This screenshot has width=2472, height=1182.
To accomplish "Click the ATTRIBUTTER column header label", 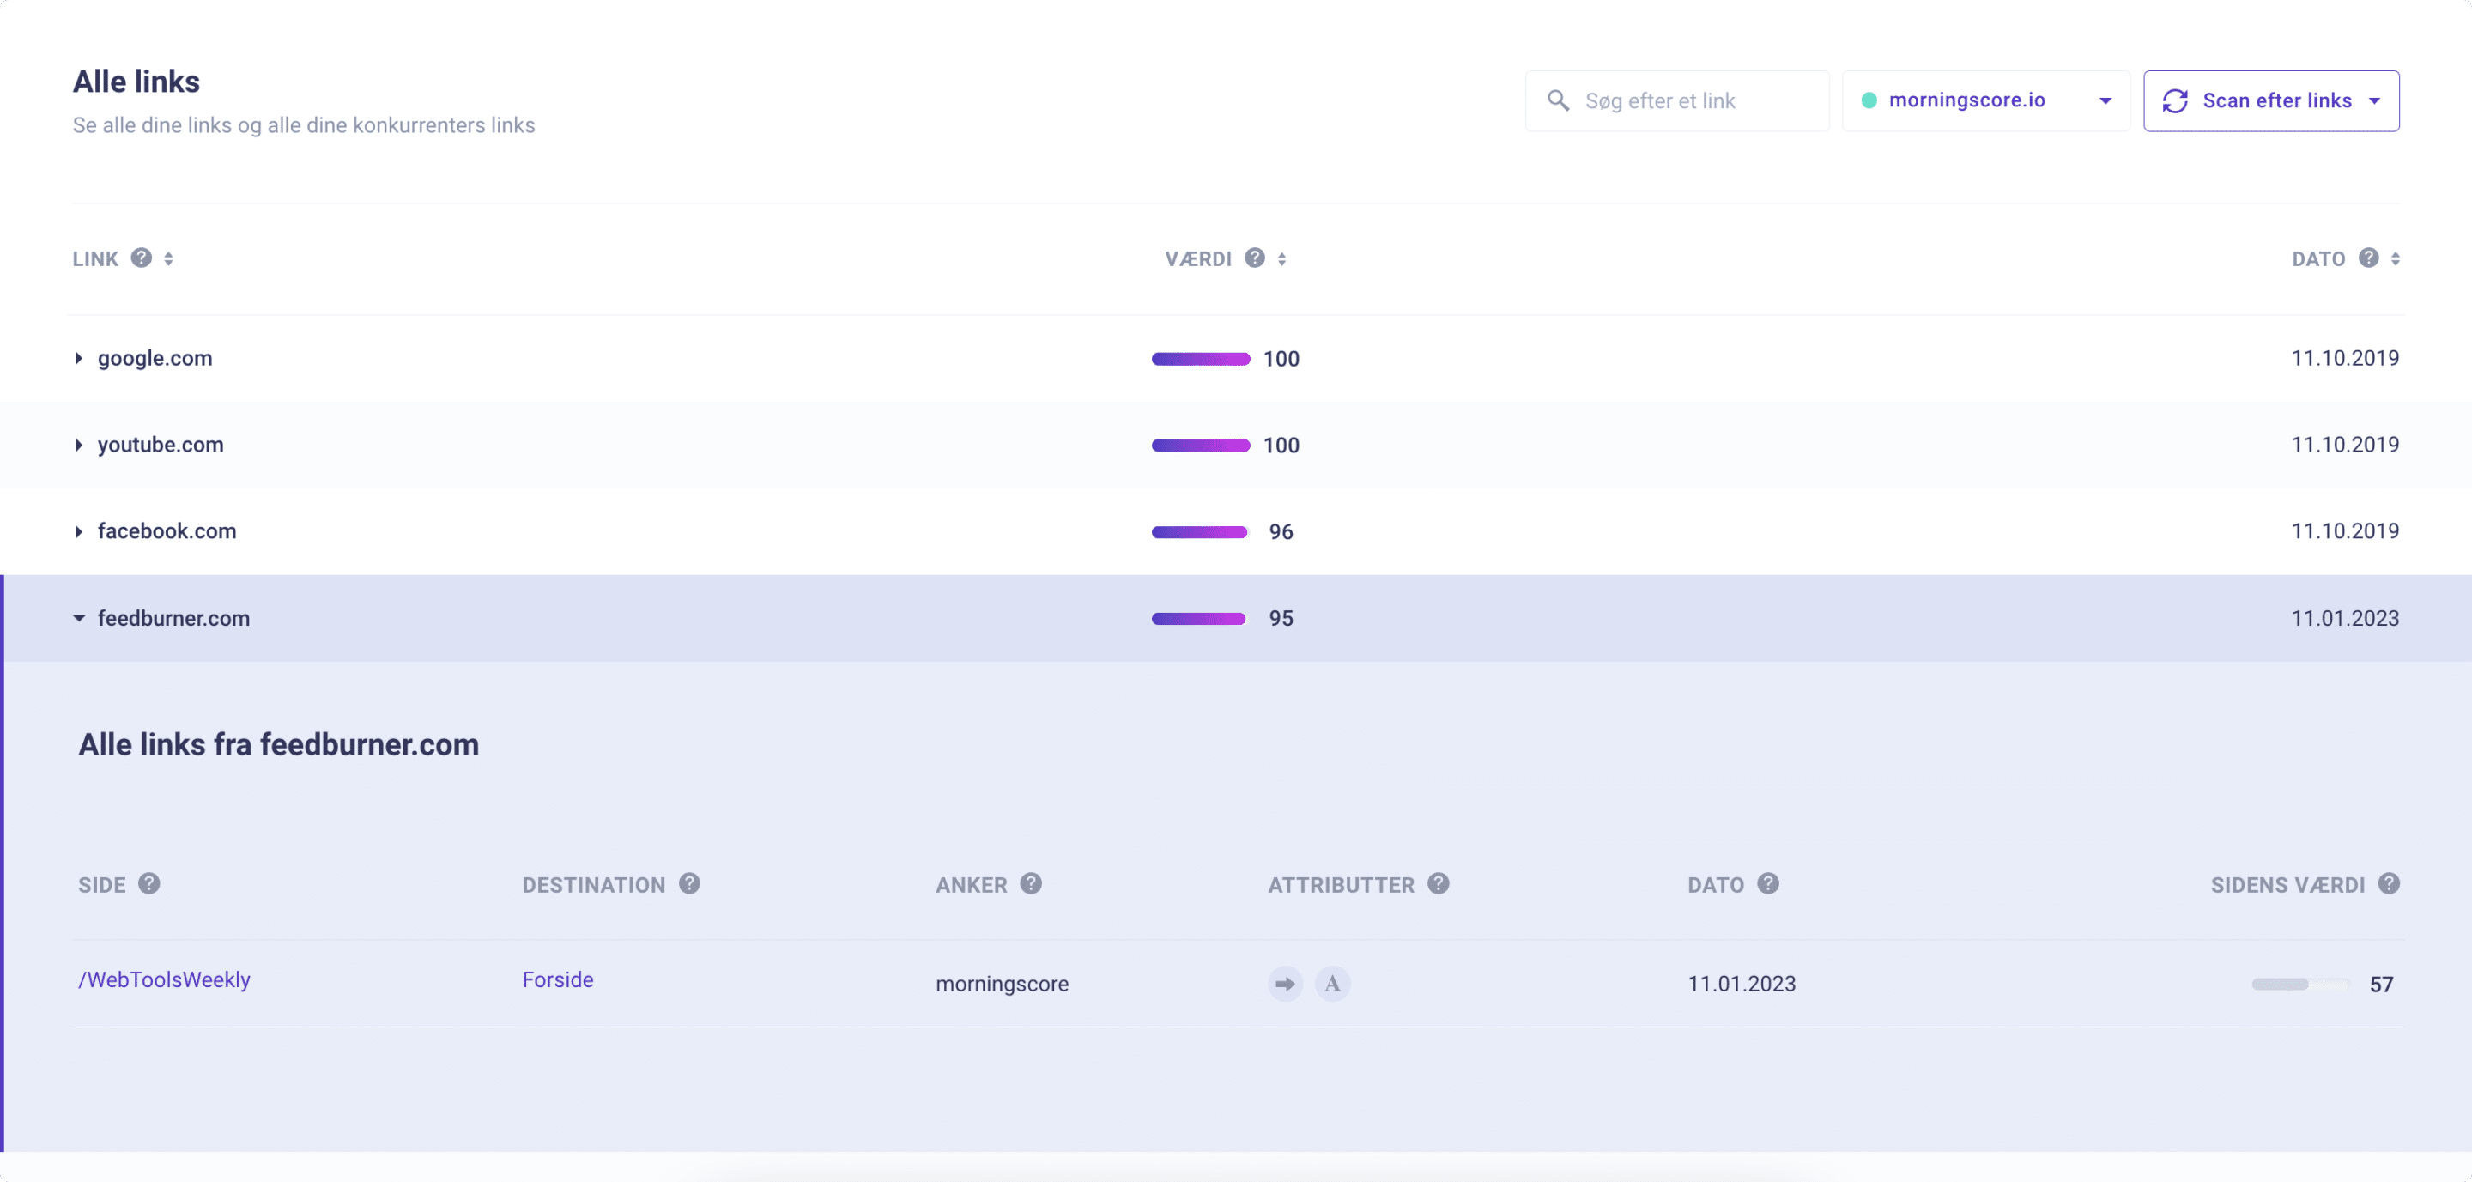I will point(1342,885).
